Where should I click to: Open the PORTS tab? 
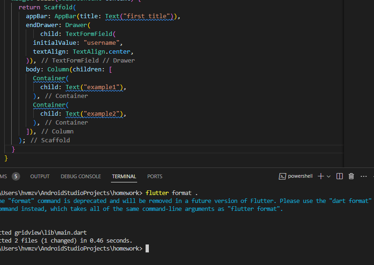tap(155, 176)
